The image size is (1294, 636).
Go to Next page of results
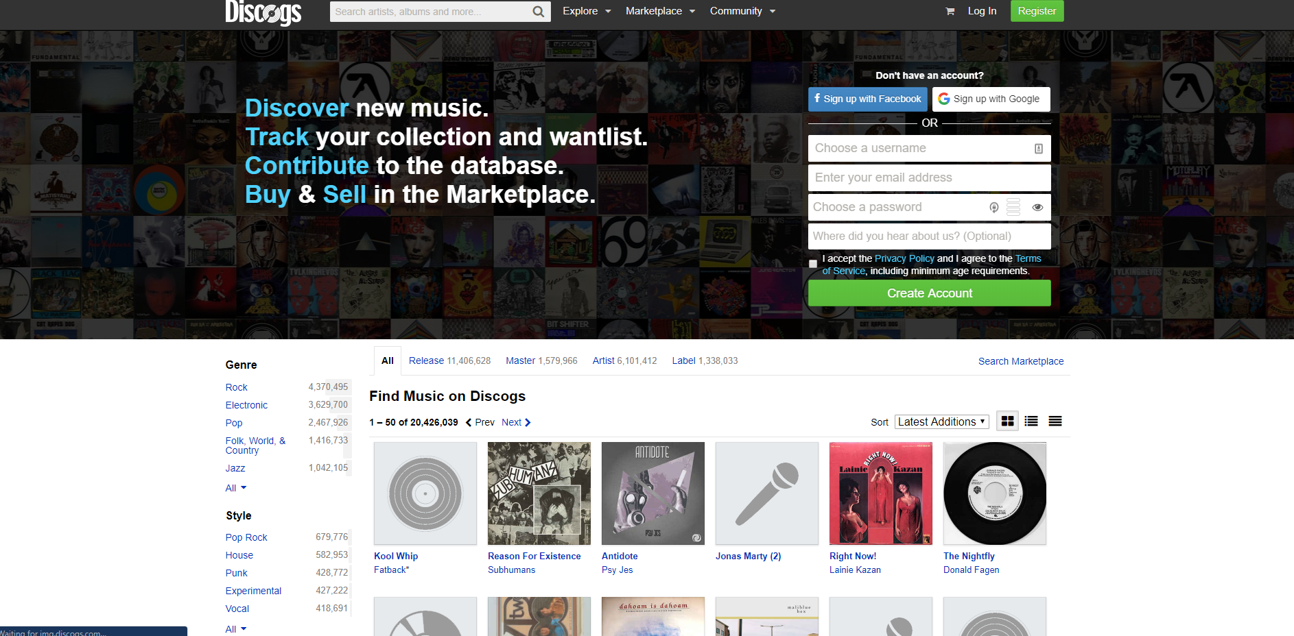(x=516, y=422)
